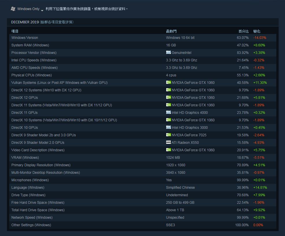Click the 項目 column header
285x236 pixels.
[15, 31]
